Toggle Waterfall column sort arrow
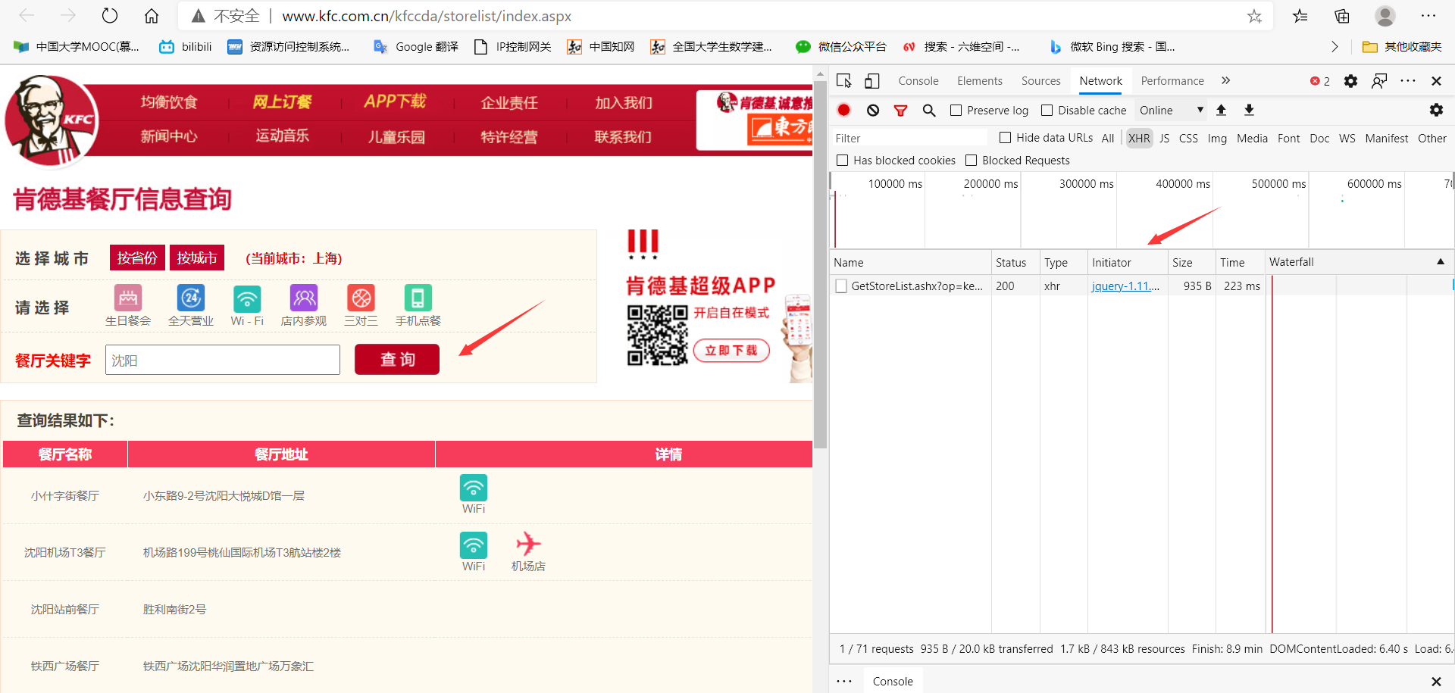The width and height of the screenshot is (1455, 693). click(1441, 261)
